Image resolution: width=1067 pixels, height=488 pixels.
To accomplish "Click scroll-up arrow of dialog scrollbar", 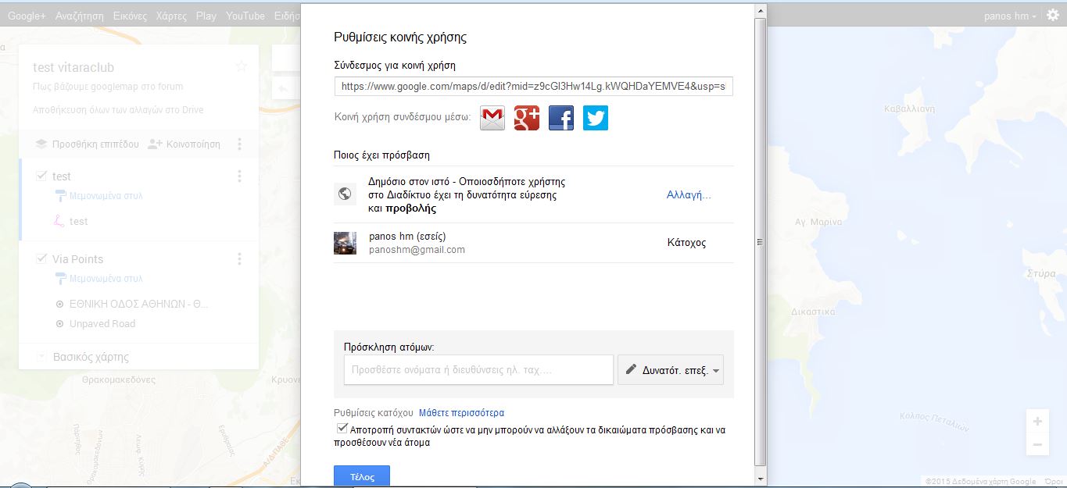I will (761, 10).
